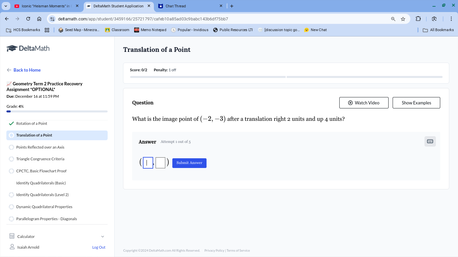Minimize the Chrome window
This screenshot has height=257, width=458.
(434, 6)
